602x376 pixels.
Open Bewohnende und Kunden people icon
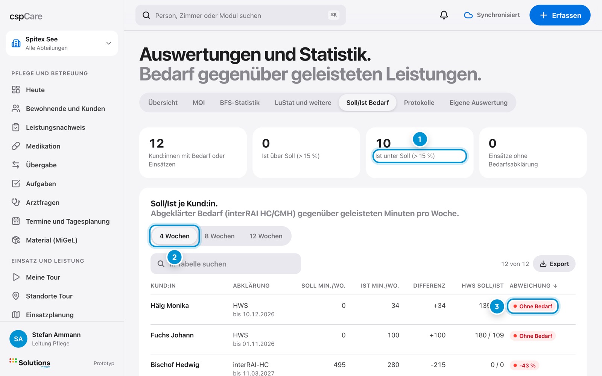(16, 108)
